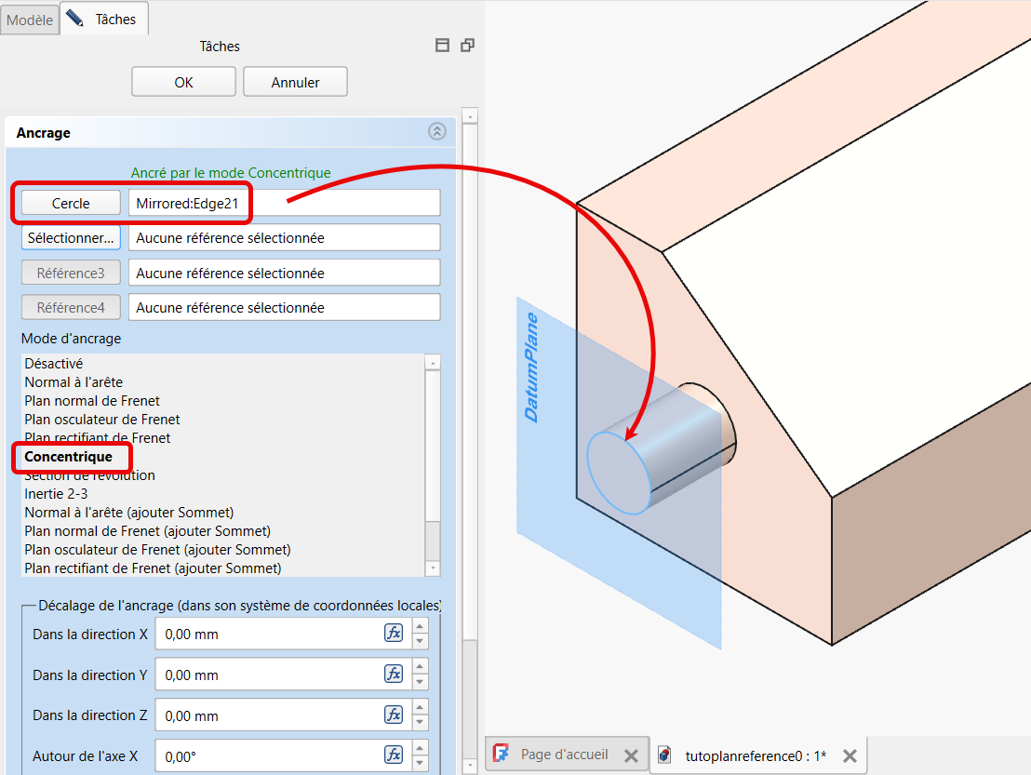1031x775 pixels.
Task: Close the Page d'accueil tab
Action: coord(630,755)
